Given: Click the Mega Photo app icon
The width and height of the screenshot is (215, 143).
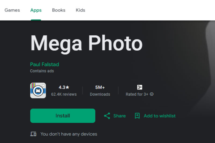Looking at the screenshot, I should (x=38, y=91).
